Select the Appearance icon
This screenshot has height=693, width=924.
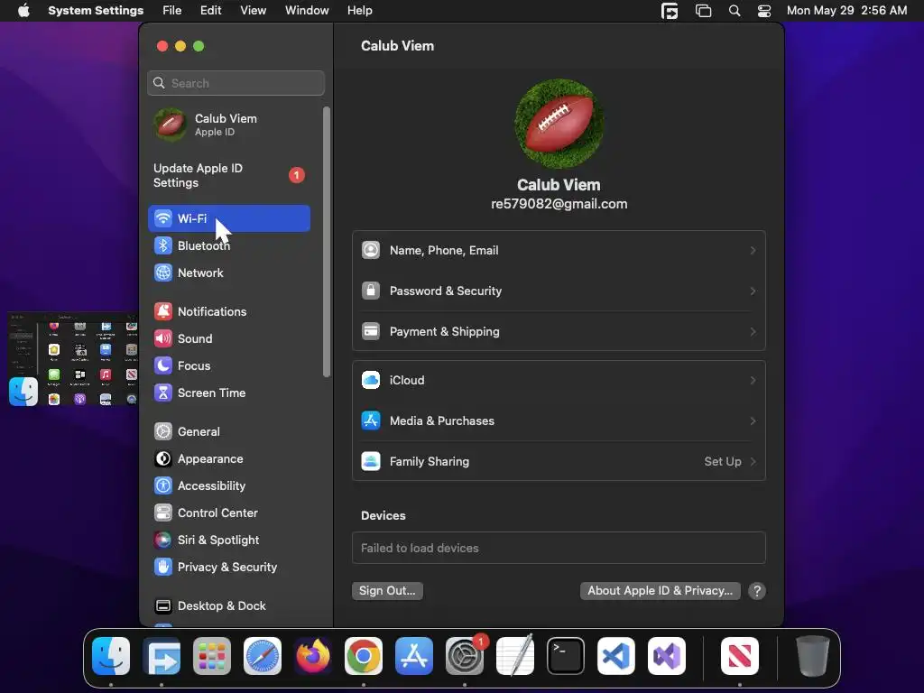tap(163, 458)
